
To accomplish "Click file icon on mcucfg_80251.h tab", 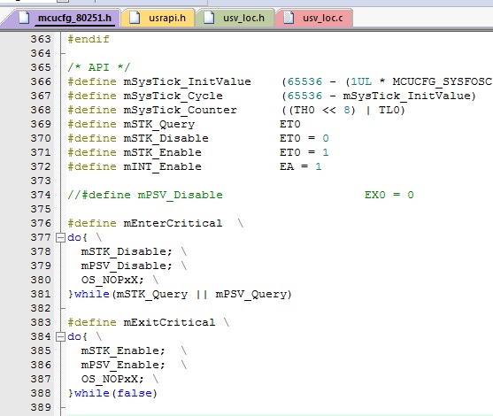I will pyautogui.click(x=24, y=18).
